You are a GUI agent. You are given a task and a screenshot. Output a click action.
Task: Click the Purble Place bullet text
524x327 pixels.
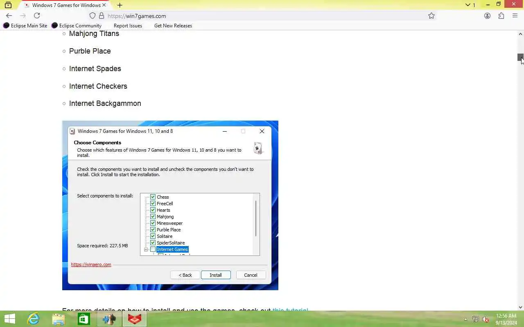coord(90,51)
